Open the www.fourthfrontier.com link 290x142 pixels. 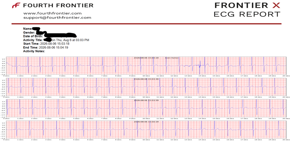(x=52, y=13)
